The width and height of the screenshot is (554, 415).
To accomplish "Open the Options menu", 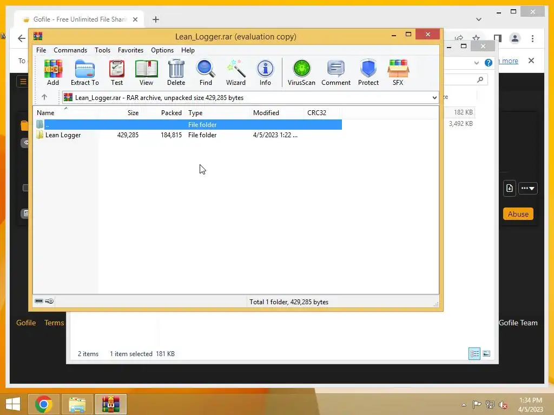I will tap(162, 50).
